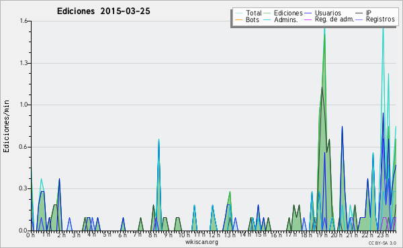Click the '10 h' x-axis label

[184, 235]
